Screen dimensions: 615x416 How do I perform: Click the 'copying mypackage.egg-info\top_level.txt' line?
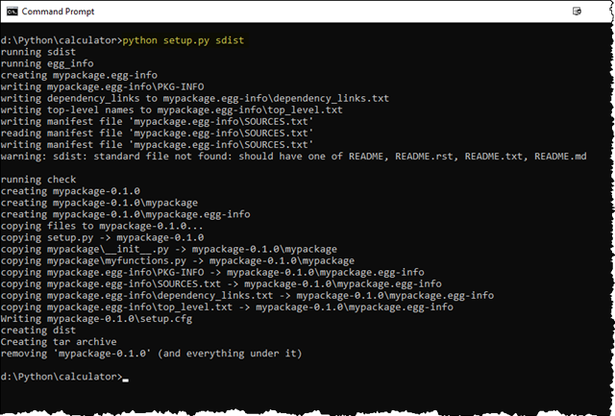click(227, 307)
